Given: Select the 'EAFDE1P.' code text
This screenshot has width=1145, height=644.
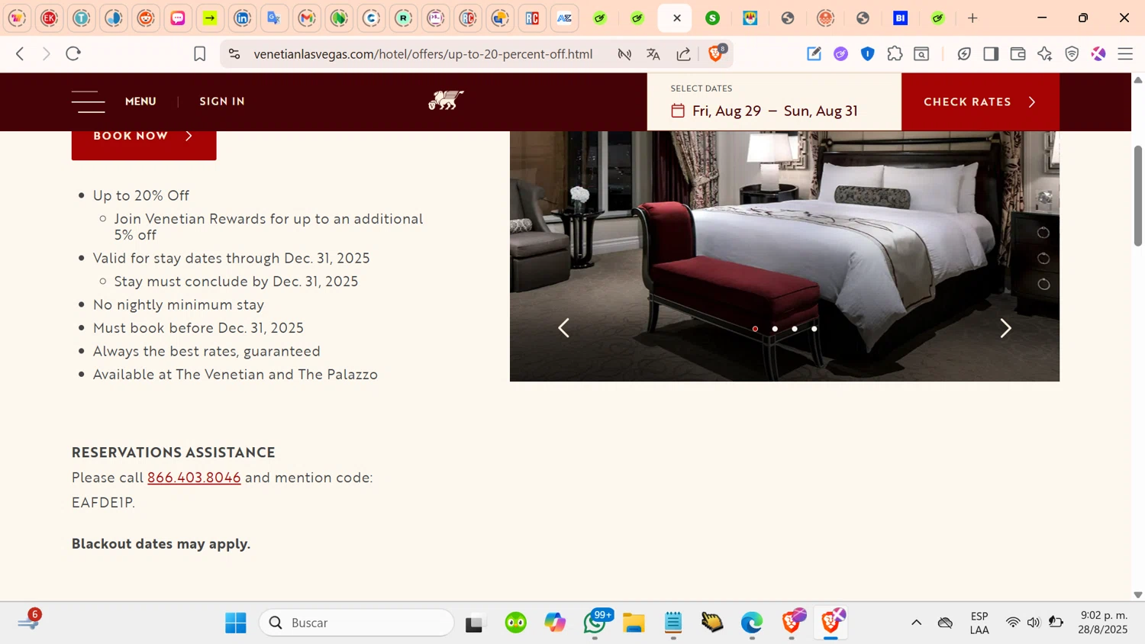Looking at the screenshot, I should (x=104, y=503).
